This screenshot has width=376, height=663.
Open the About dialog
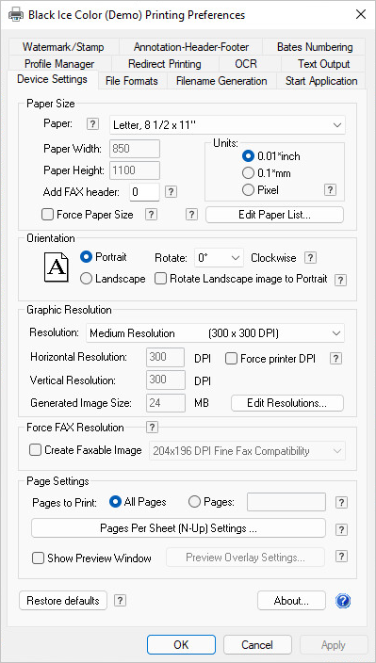point(291,601)
